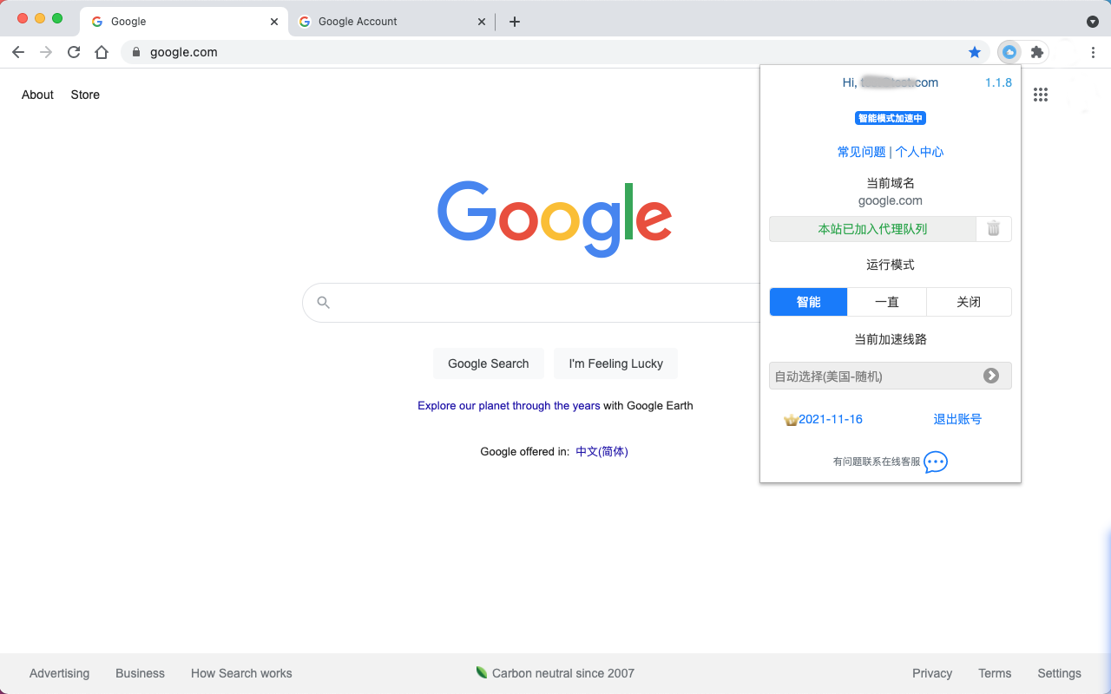The width and height of the screenshot is (1111, 694).
Task: Open the About link
Action: (37, 95)
